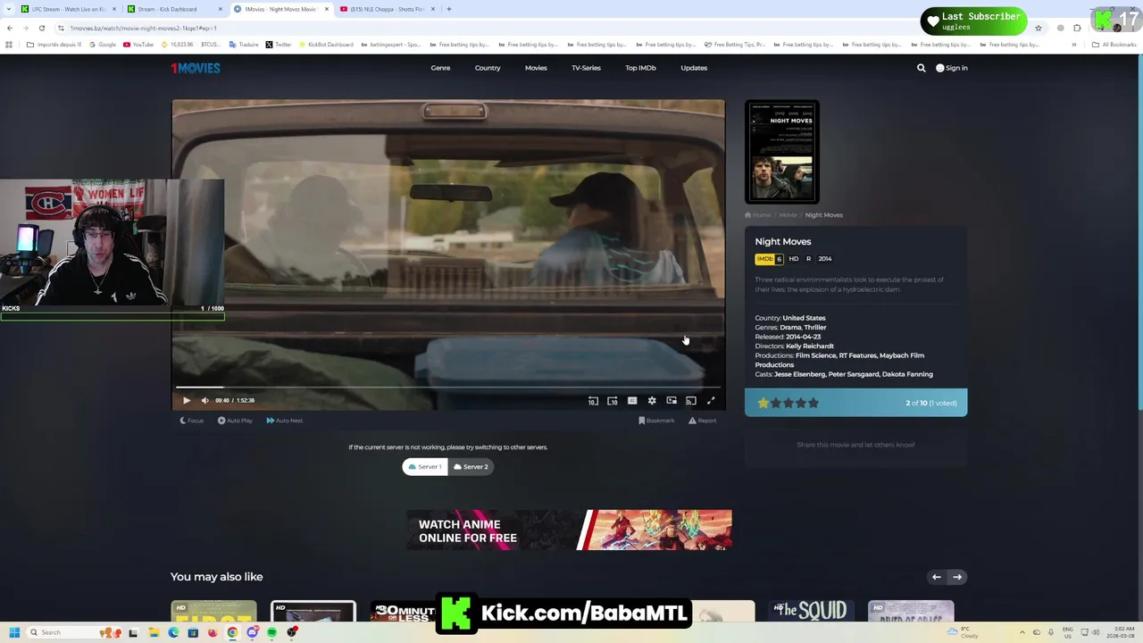The image size is (1143, 643).
Task: Enable picture-in-picture mode
Action: [672, 401]
